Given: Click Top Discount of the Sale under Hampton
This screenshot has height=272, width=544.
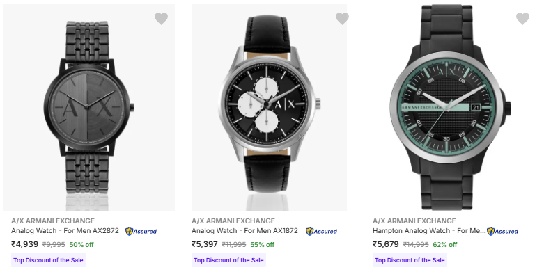Looking at the screenshot, I should [410, 260].
